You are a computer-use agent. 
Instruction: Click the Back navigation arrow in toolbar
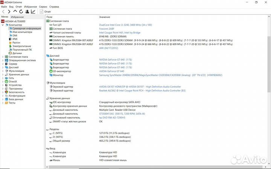click(3, 12)
